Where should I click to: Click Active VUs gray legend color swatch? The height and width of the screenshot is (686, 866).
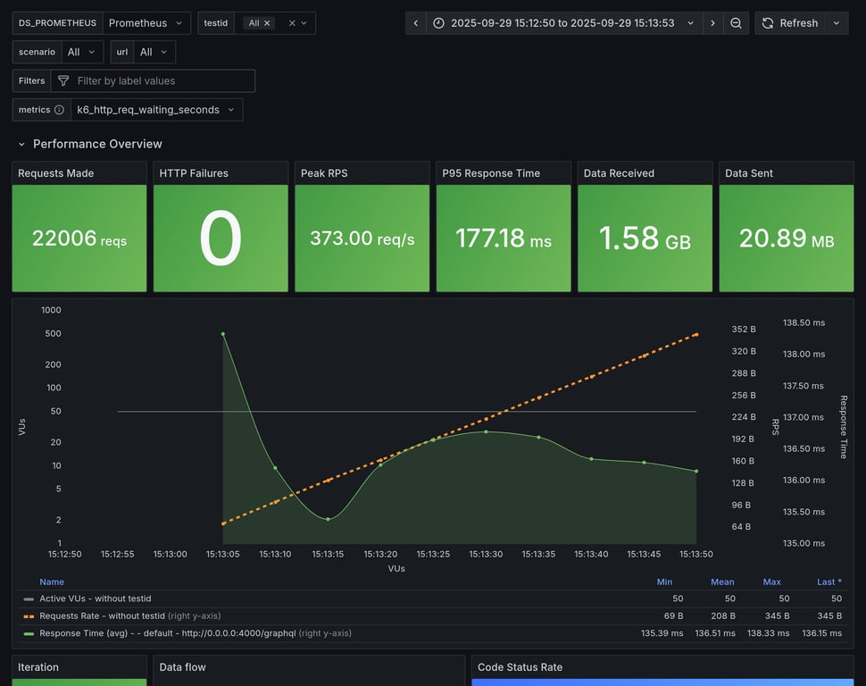[x=29, y=598]
